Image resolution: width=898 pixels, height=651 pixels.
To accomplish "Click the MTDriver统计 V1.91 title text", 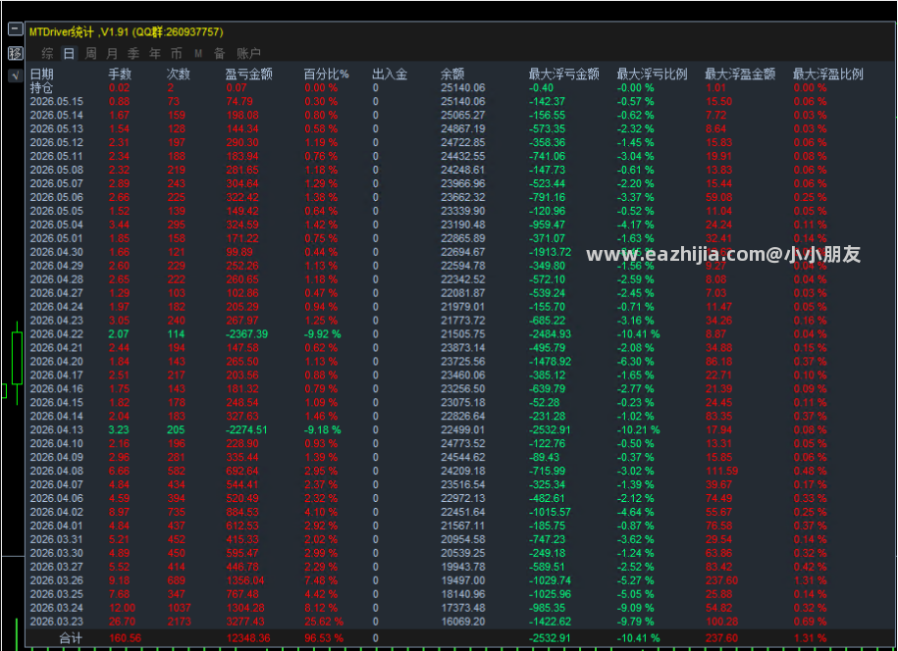I will (x=126, y=32).
